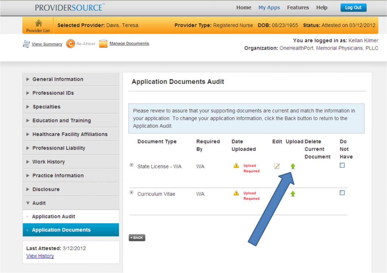Click the View Summary document icon

tap(26, 44)
